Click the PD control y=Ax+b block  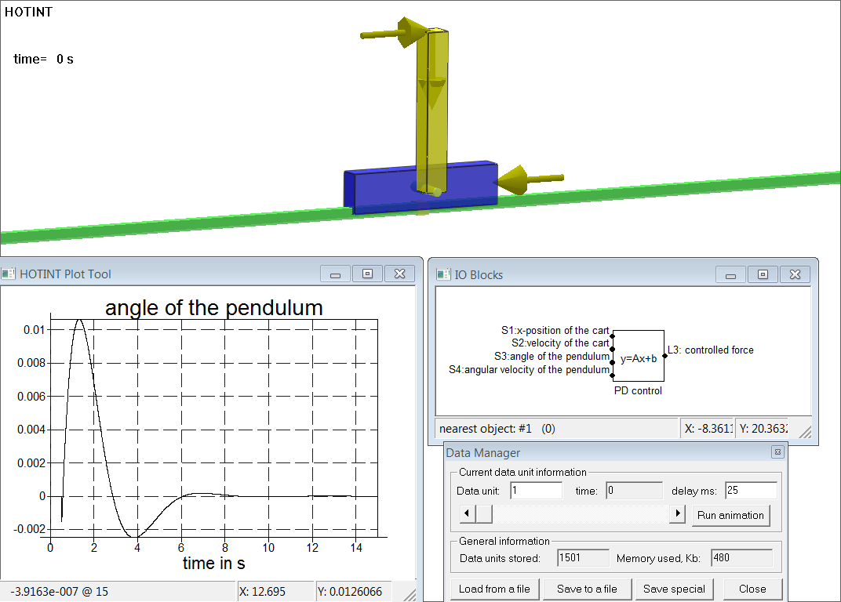coord(639,357)
